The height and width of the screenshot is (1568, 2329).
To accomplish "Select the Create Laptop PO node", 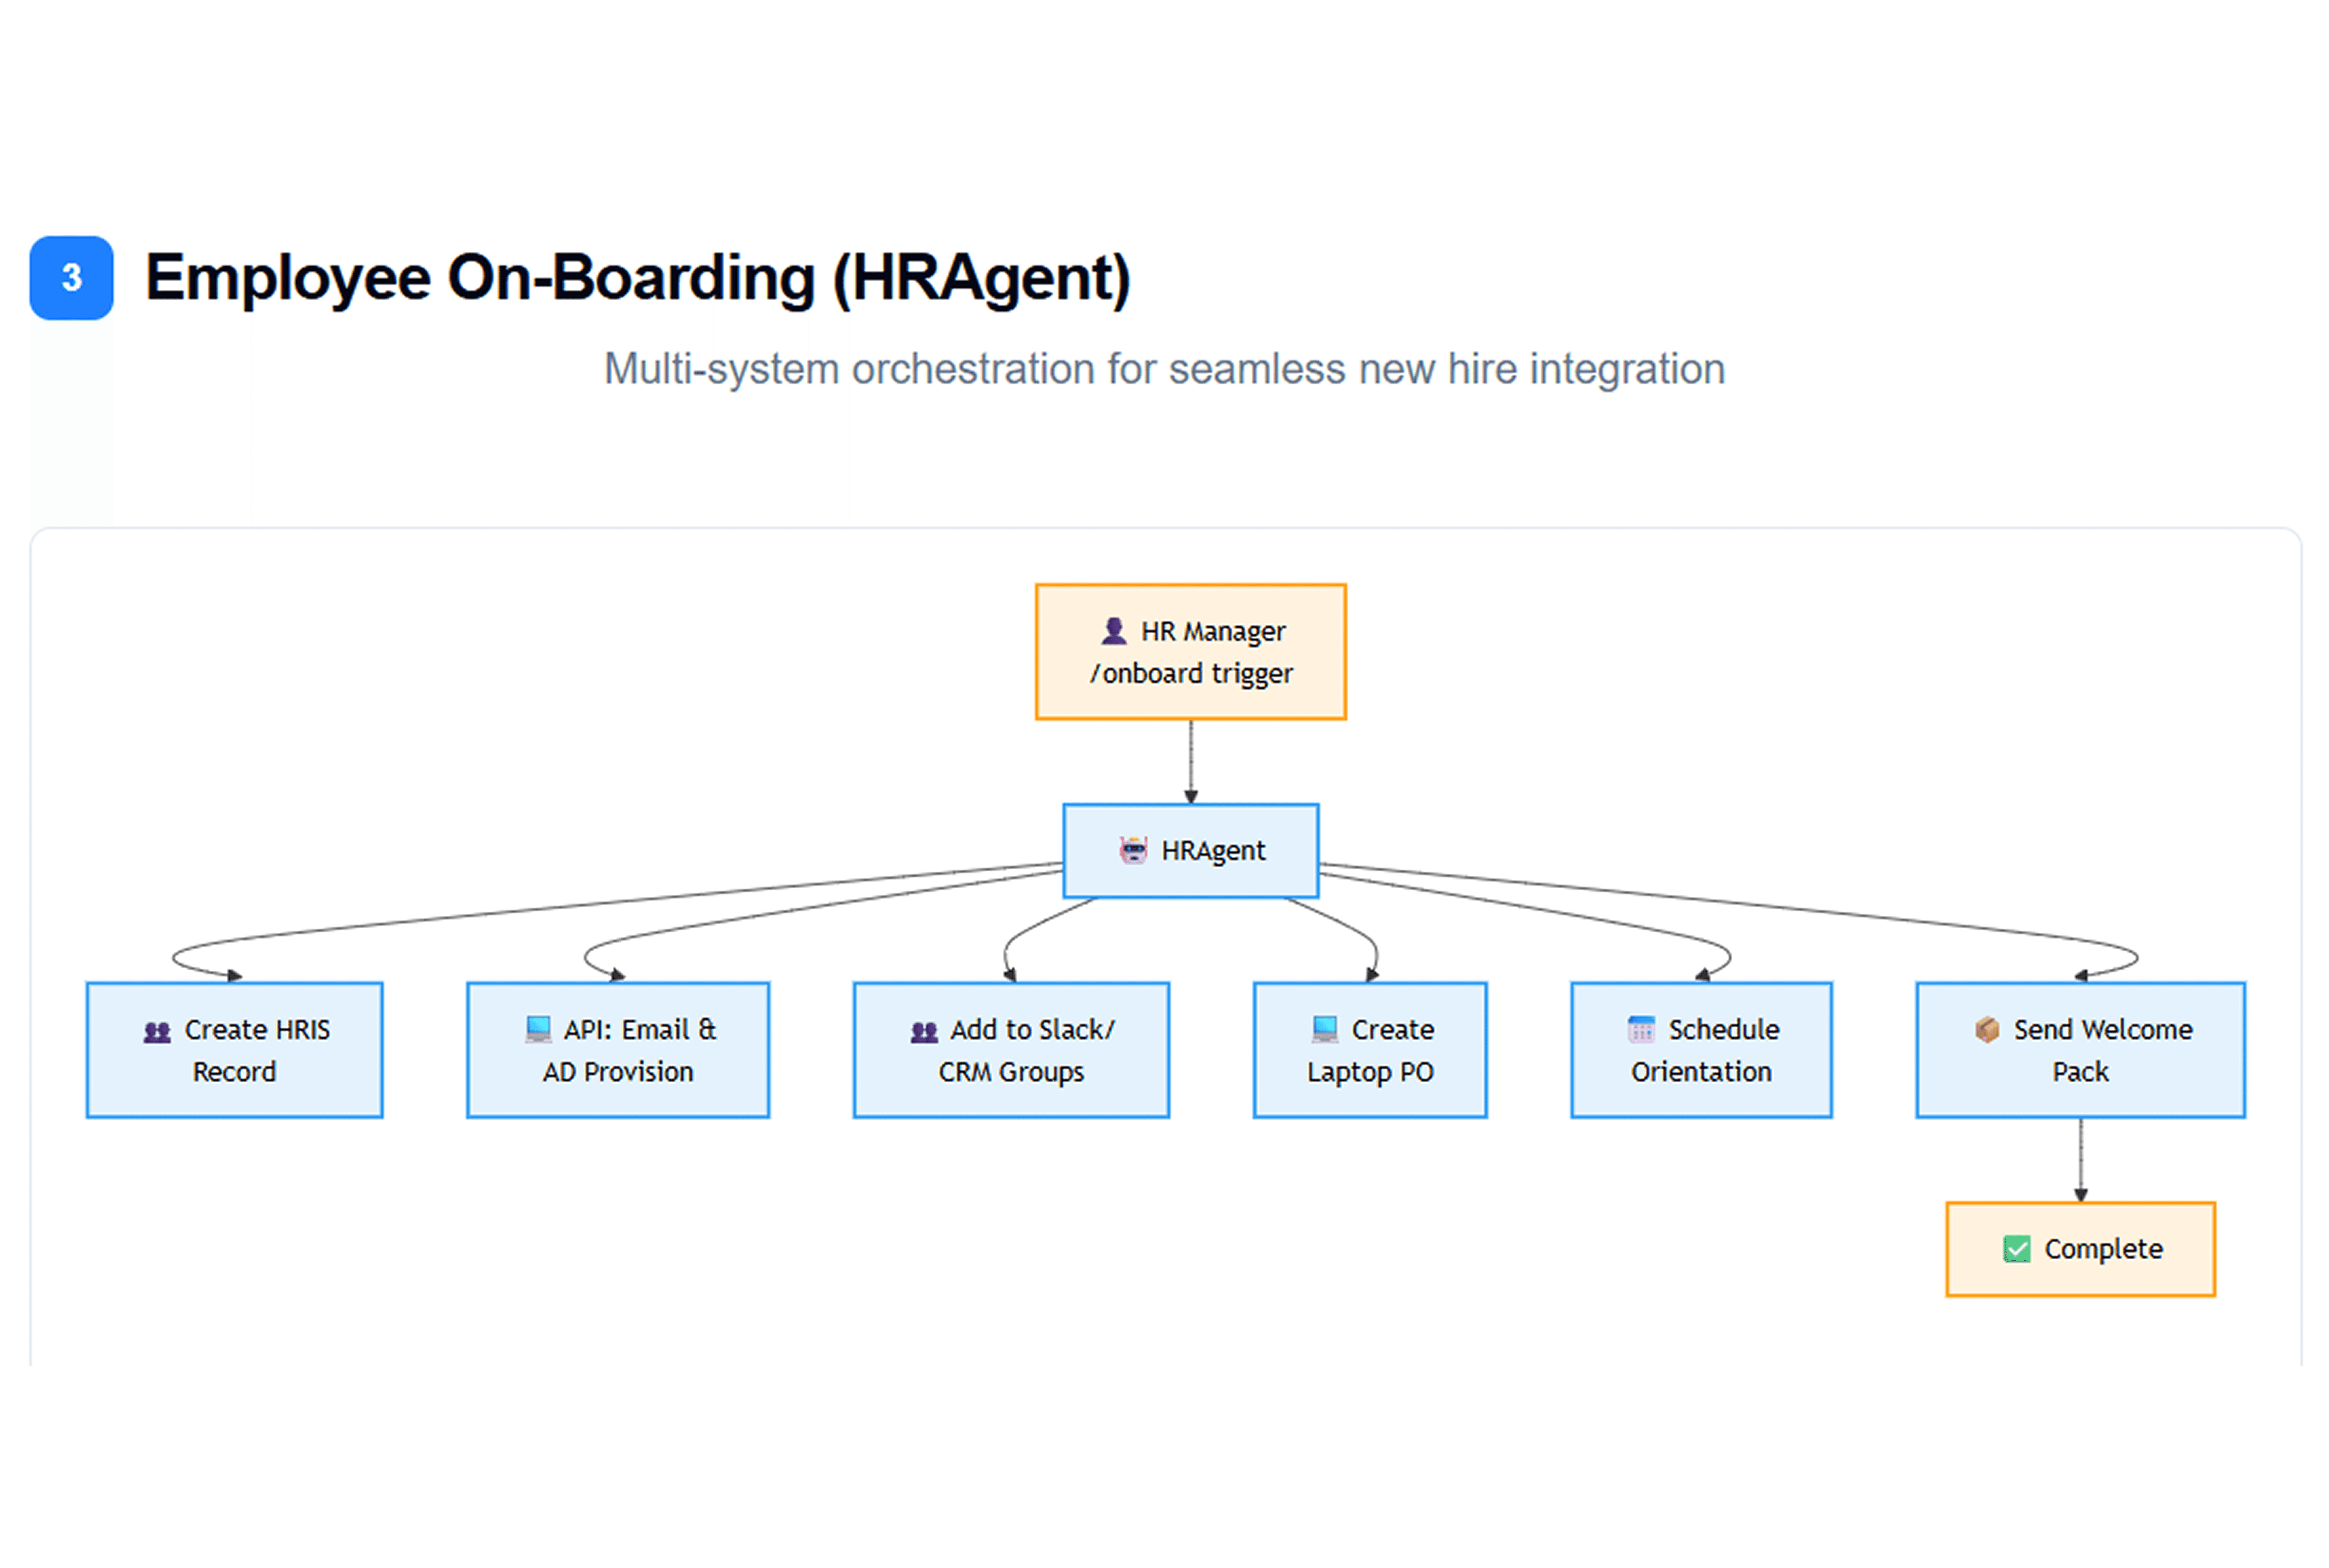I will pyautogui.click(x=1370, y=1050).
